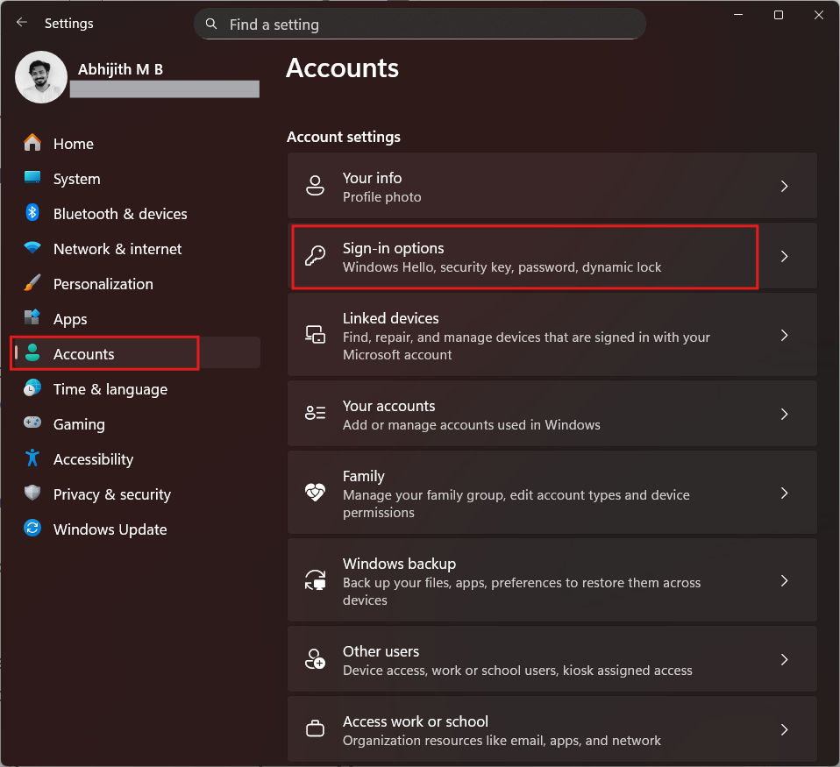Viewport: 840px width, 767px height.
Task: Open the Other users settings
Action: pos(552,658)
